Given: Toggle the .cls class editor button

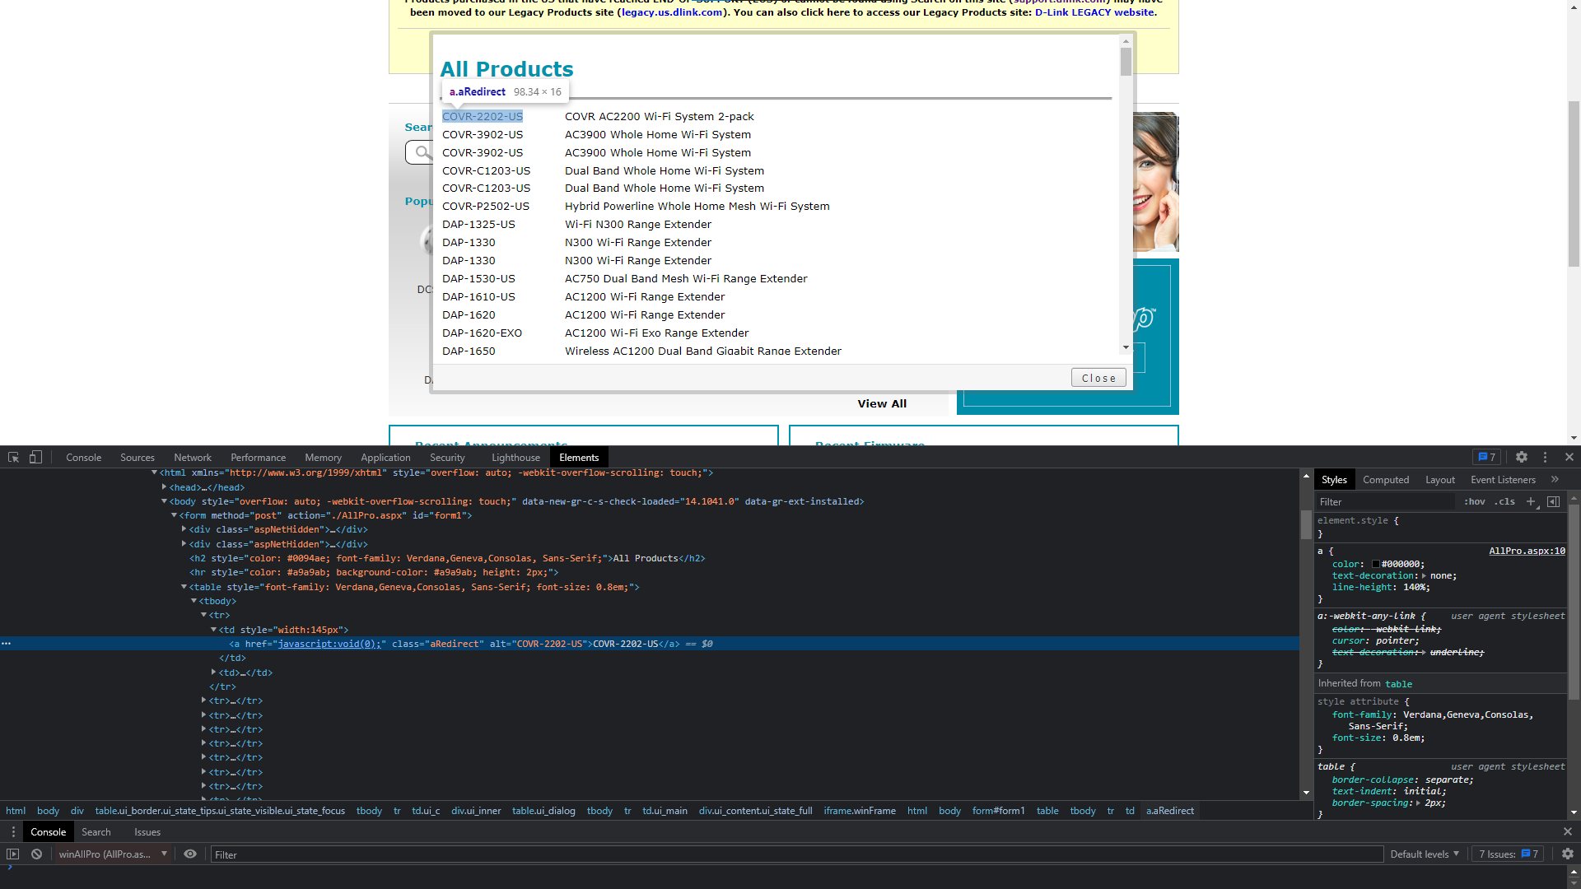Looking at the screenshot, I should [x=1505, y=502].
